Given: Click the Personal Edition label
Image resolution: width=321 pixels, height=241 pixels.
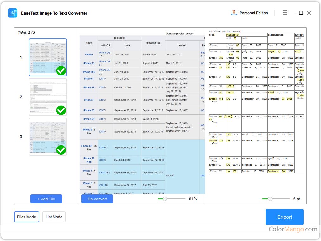Looking at the screenshot, I should (254, 13).
